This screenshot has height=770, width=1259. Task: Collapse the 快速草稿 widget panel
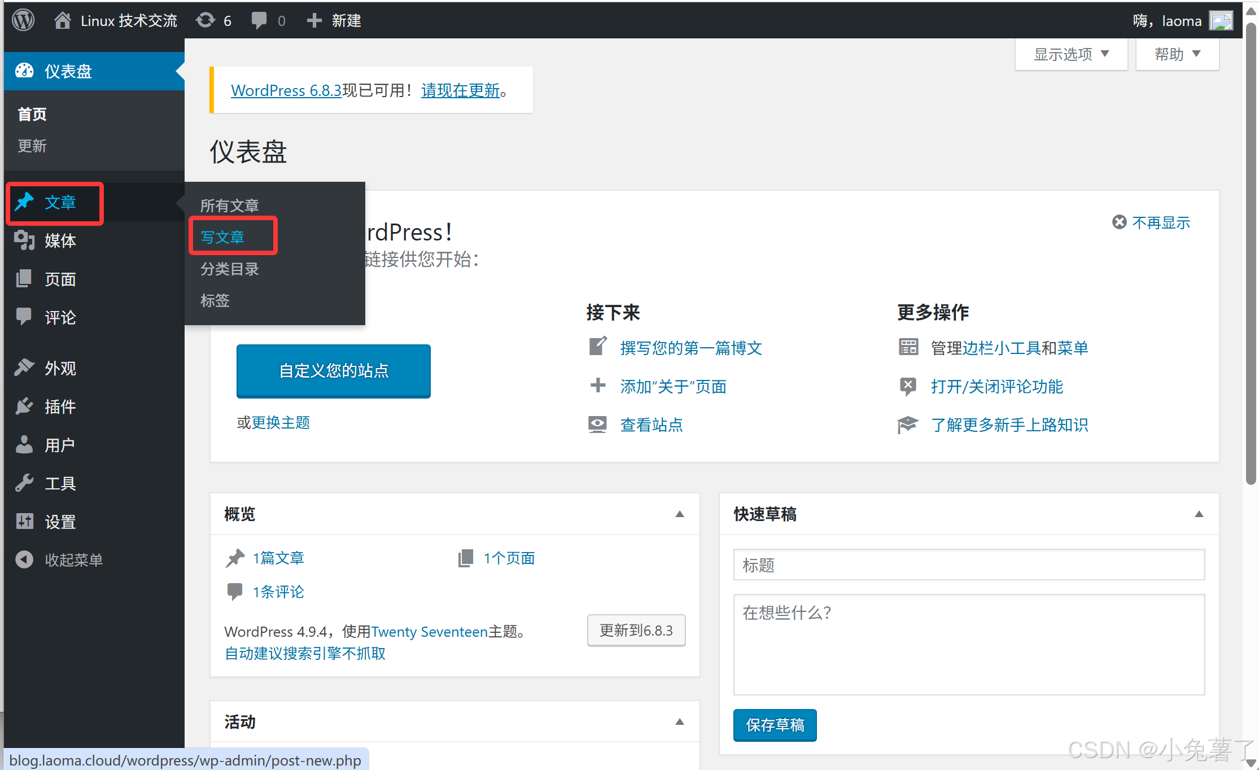tap(1199, 514)
